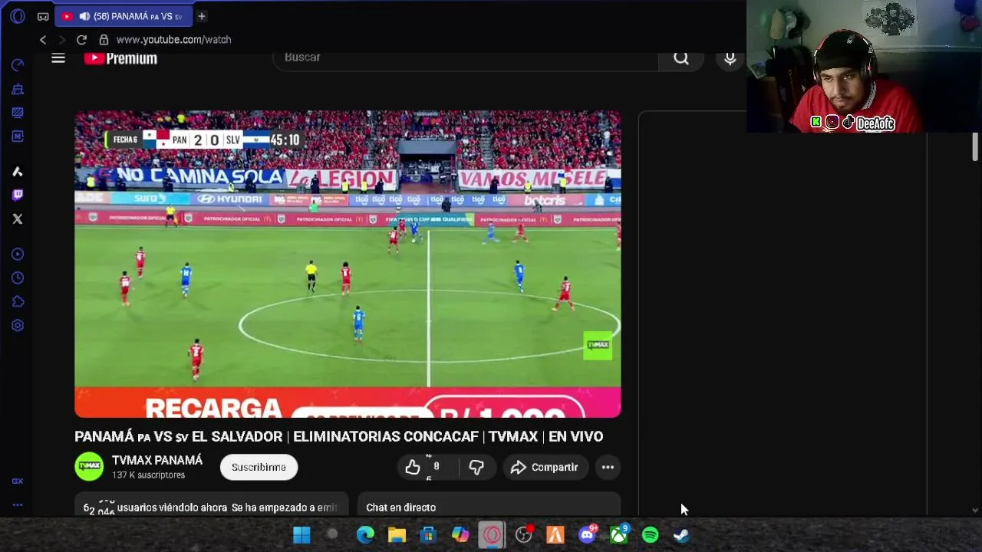Mute tab audio via speaker icon
This screenshot has height=552, width=982.
click(84, 16)
